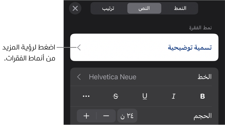
Task: Switch to ترتيب tab
Action: [108, 9]
